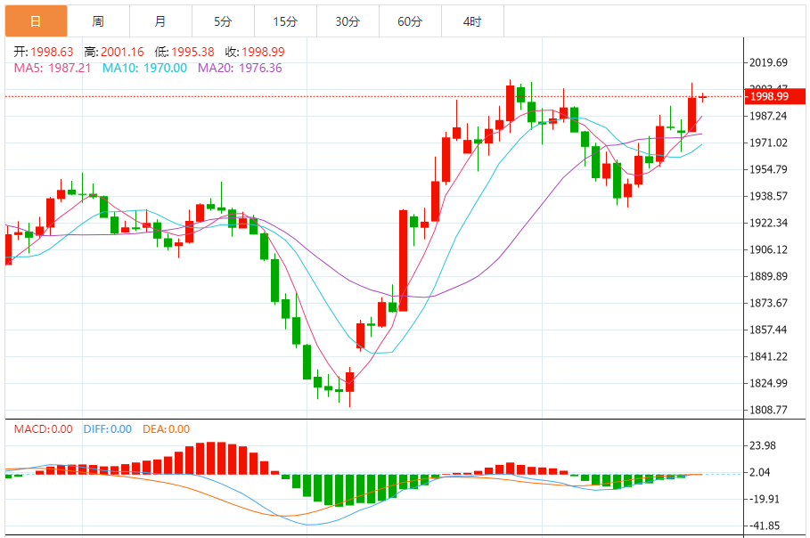The image size is (810, 538).
Task: Click the 2019.69 price axis label
Action: [x=769, y=62]
